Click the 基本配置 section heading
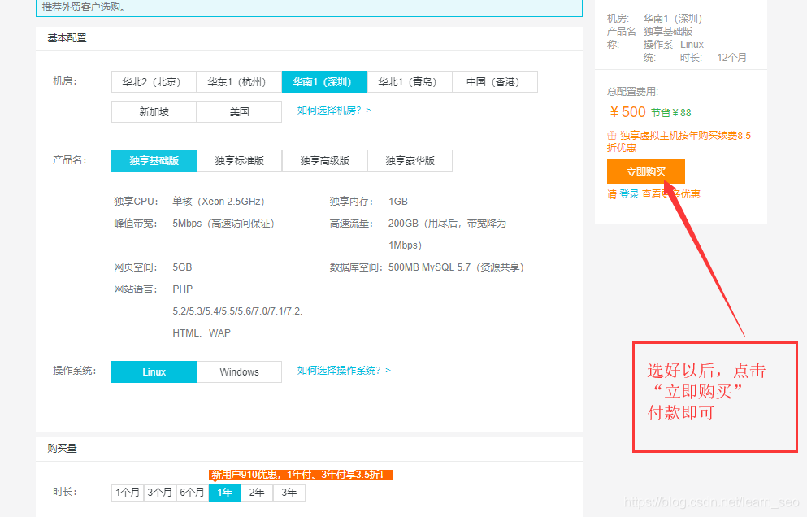Image resolution: width=807 pixels, height=517 pixels. [67, 38]
